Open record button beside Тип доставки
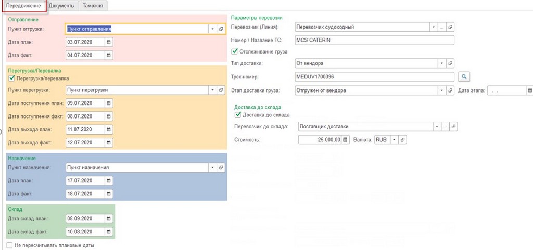533x250 pixels. [451, 63]
